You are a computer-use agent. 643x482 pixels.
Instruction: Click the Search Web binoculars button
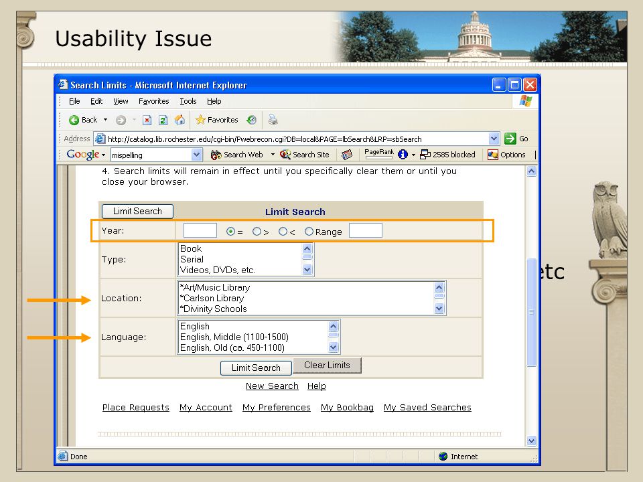[x=236, y=155]
